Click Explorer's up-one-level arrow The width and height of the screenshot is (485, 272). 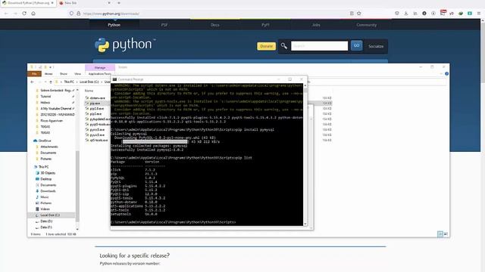point(51,82)
